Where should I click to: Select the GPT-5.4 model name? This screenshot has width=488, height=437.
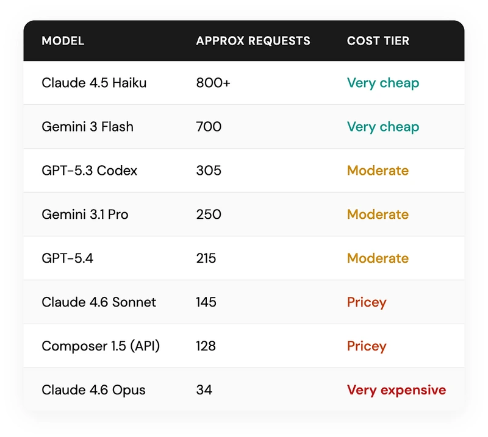click(67, 258)
